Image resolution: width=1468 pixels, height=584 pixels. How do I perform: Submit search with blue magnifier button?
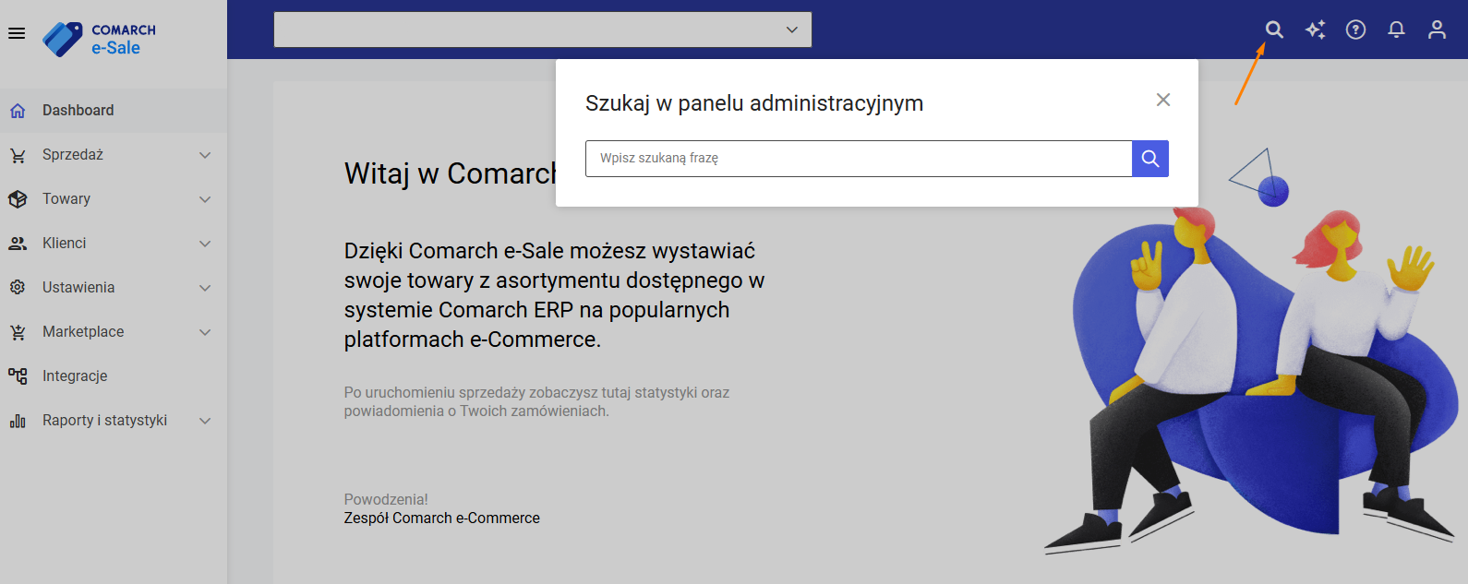point(1150,159)
